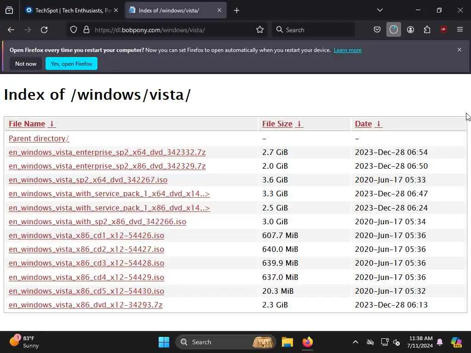The width and height of the screenshot is (471, 353).
Task: Download vista service pack 1 x64 dvd file
Action: click(x=109, y=194)
